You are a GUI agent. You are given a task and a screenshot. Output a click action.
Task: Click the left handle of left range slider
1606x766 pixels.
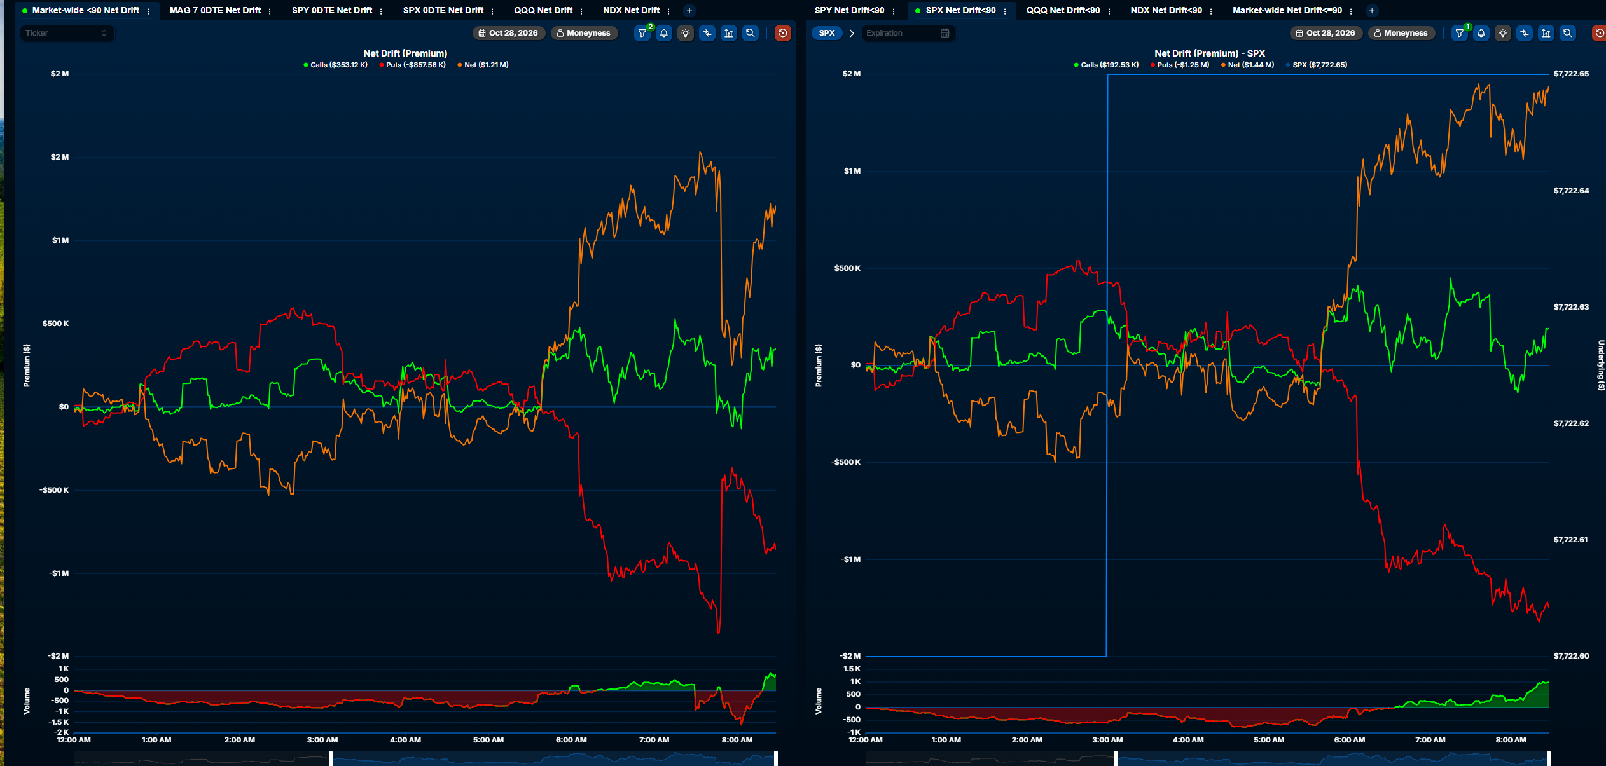point(331,758)
